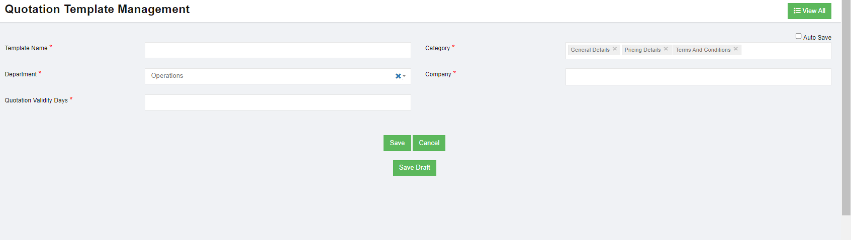
Task: Focus the Template Name text field
Action: 277,50
